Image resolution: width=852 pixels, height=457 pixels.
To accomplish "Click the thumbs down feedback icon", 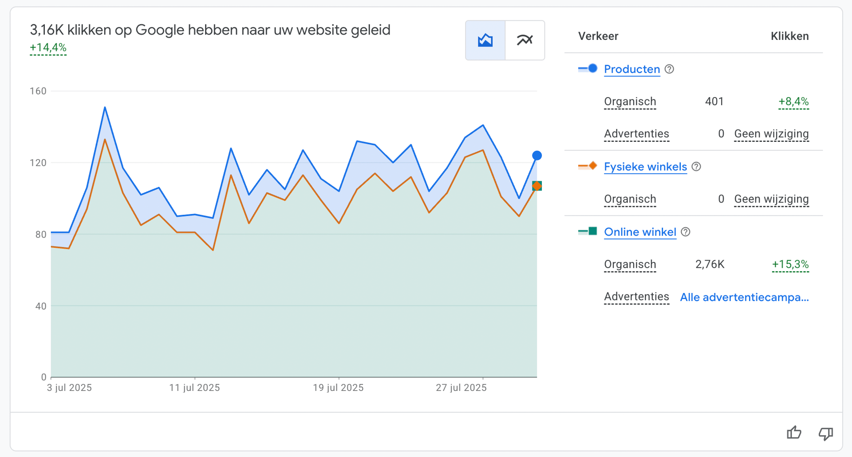I will (825, 433).
